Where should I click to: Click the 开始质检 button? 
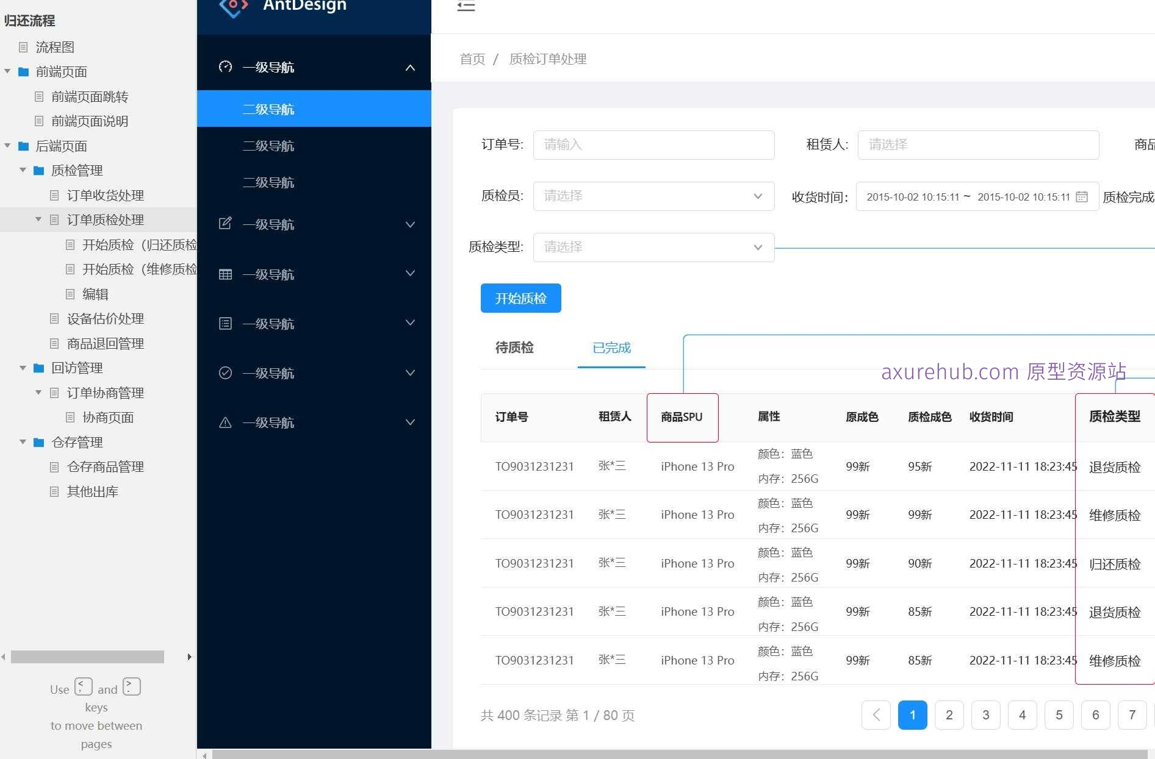(520, 298)
